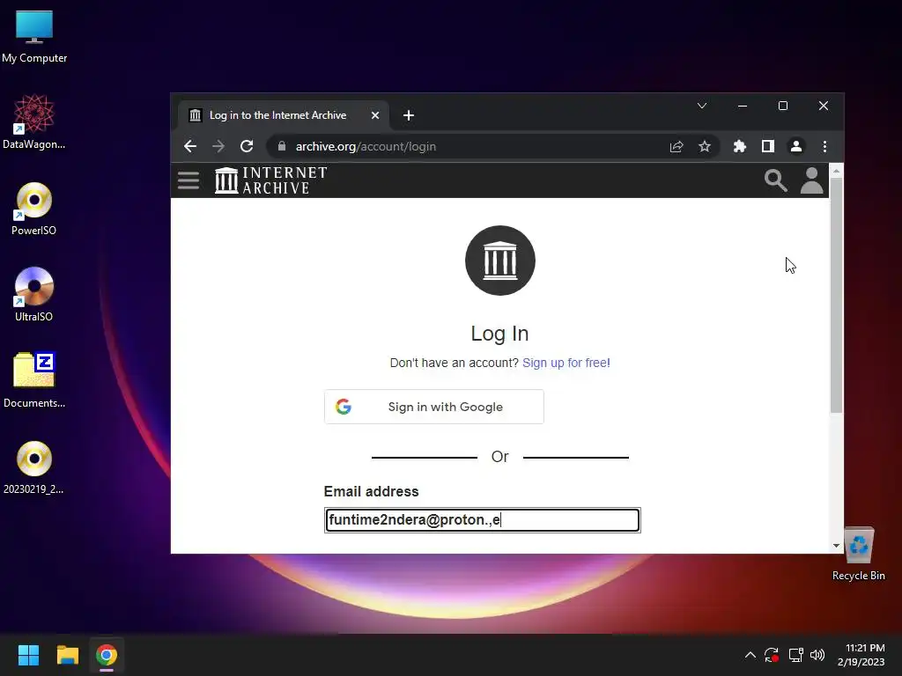Select the 20230219_2 disc image icon
902x676 pixels.
coord(34,467)
